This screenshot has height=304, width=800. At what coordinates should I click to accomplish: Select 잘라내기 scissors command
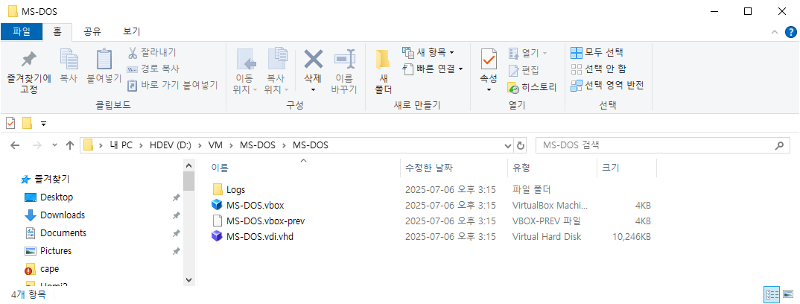[151, 52]
